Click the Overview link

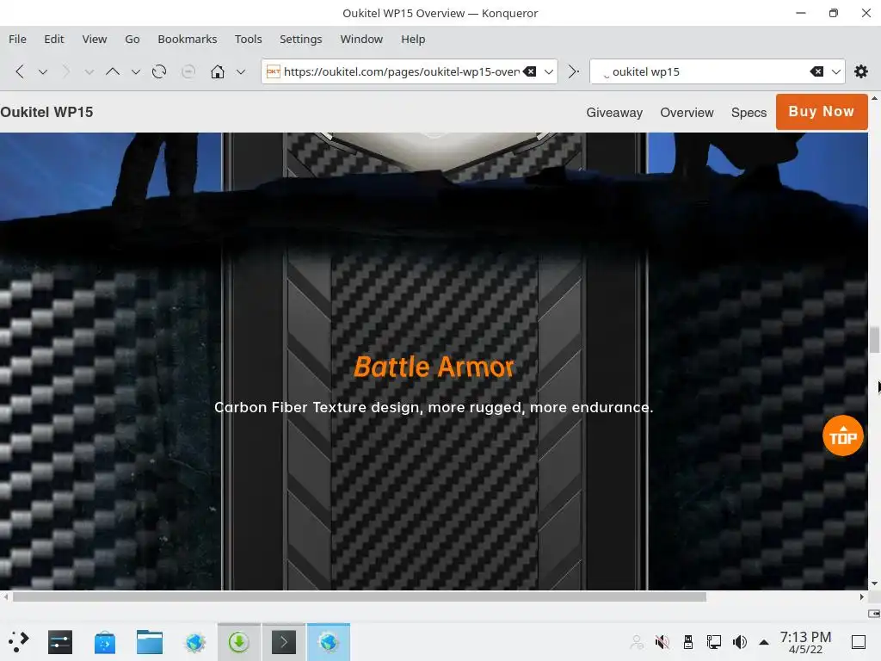[x=687, y=113]
